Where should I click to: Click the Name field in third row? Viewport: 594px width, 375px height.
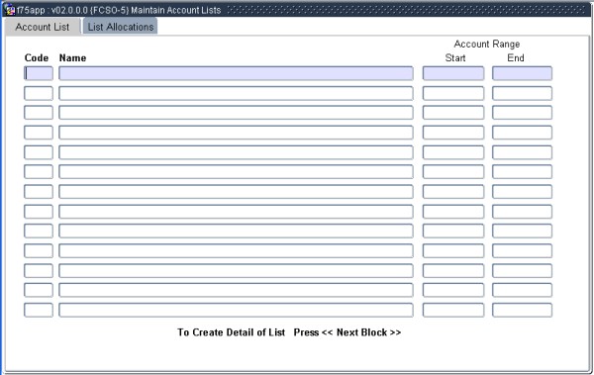[x=236, y=113]
